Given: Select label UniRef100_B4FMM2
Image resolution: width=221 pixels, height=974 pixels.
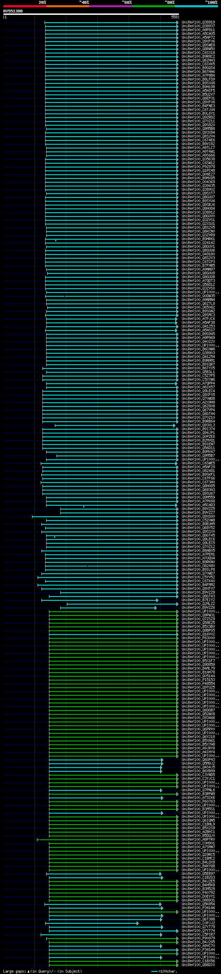Looking at the screenshot, I should 198,585.
